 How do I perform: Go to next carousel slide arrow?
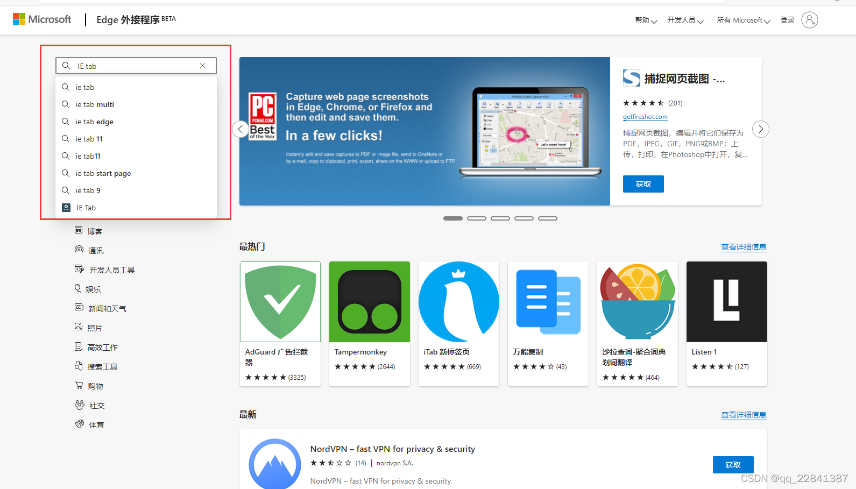(x=760, y=129)
